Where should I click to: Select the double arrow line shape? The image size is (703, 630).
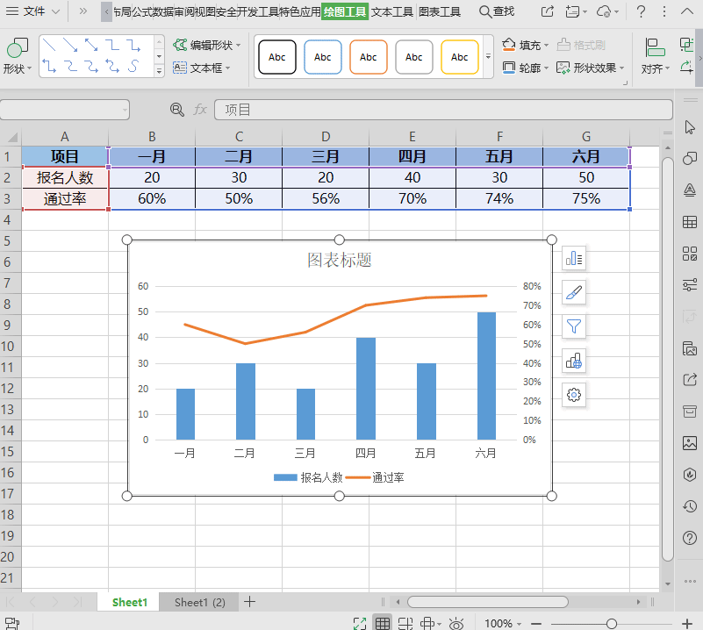[91, 45]
